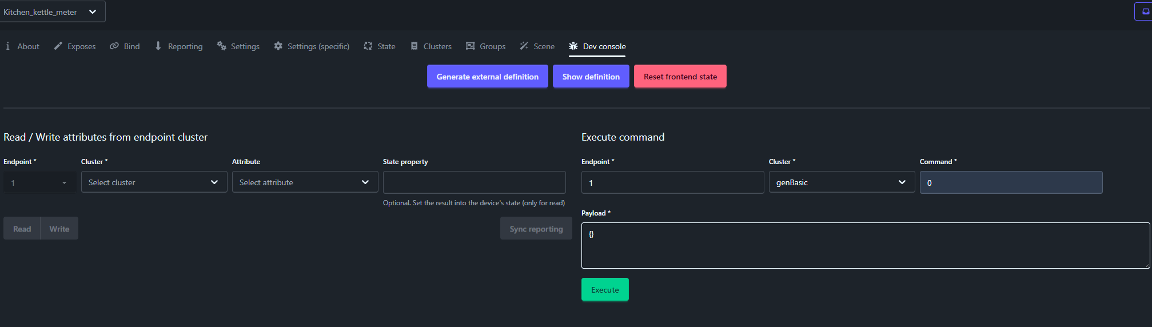1152x327 pixels.
Task: Click the Bind link icon
Action: point(114,46)
